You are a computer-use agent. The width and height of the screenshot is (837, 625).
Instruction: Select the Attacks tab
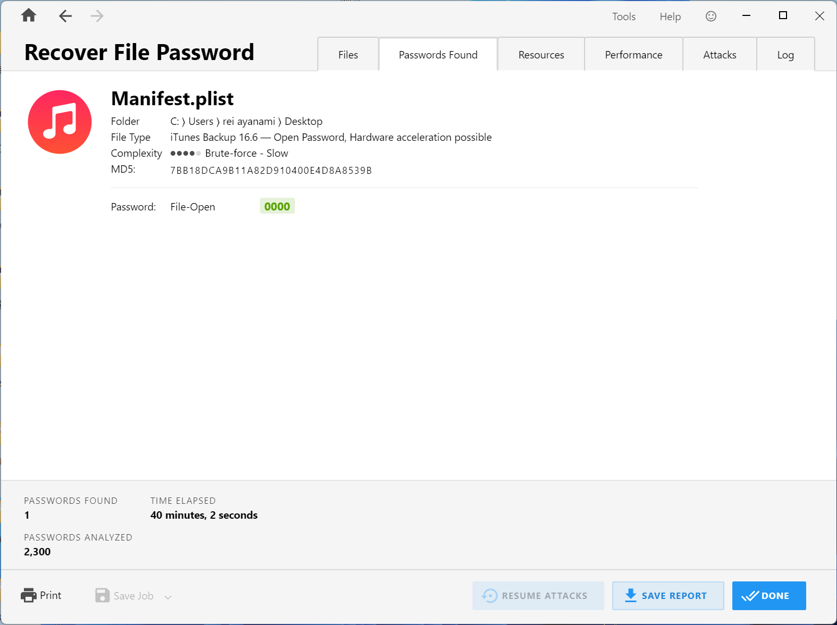720,55
